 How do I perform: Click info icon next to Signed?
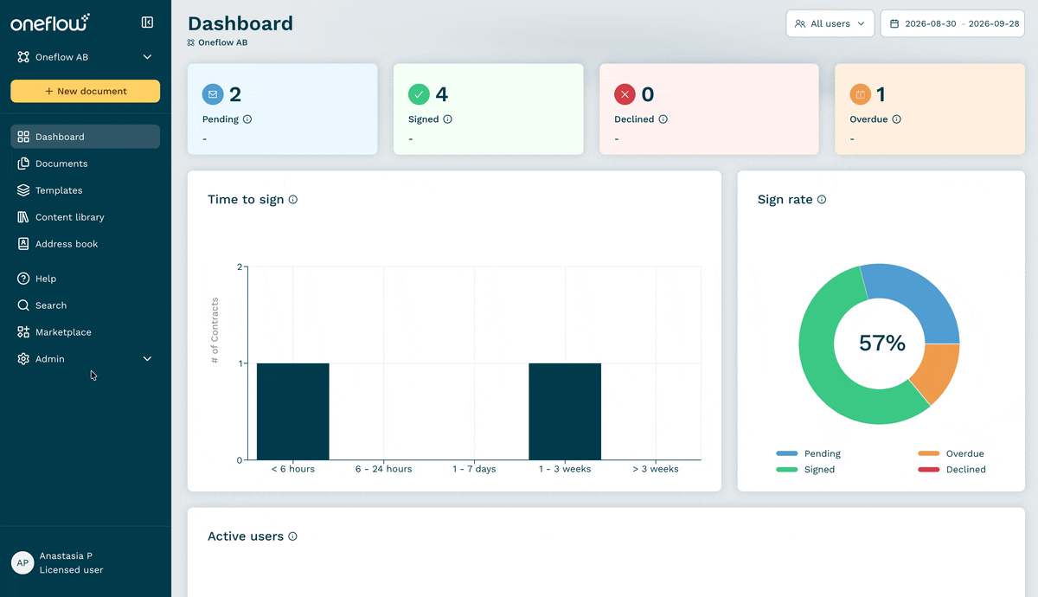[x=447, y=119]
